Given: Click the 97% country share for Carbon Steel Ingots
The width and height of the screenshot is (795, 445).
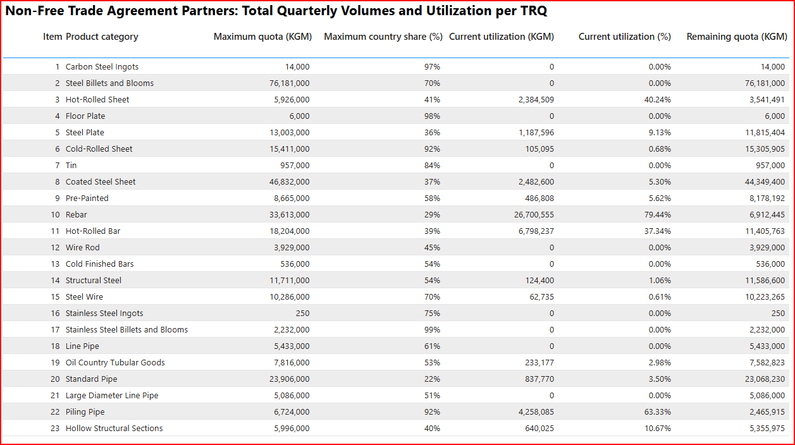Looking at the screenshot, I should coord(433,66).
